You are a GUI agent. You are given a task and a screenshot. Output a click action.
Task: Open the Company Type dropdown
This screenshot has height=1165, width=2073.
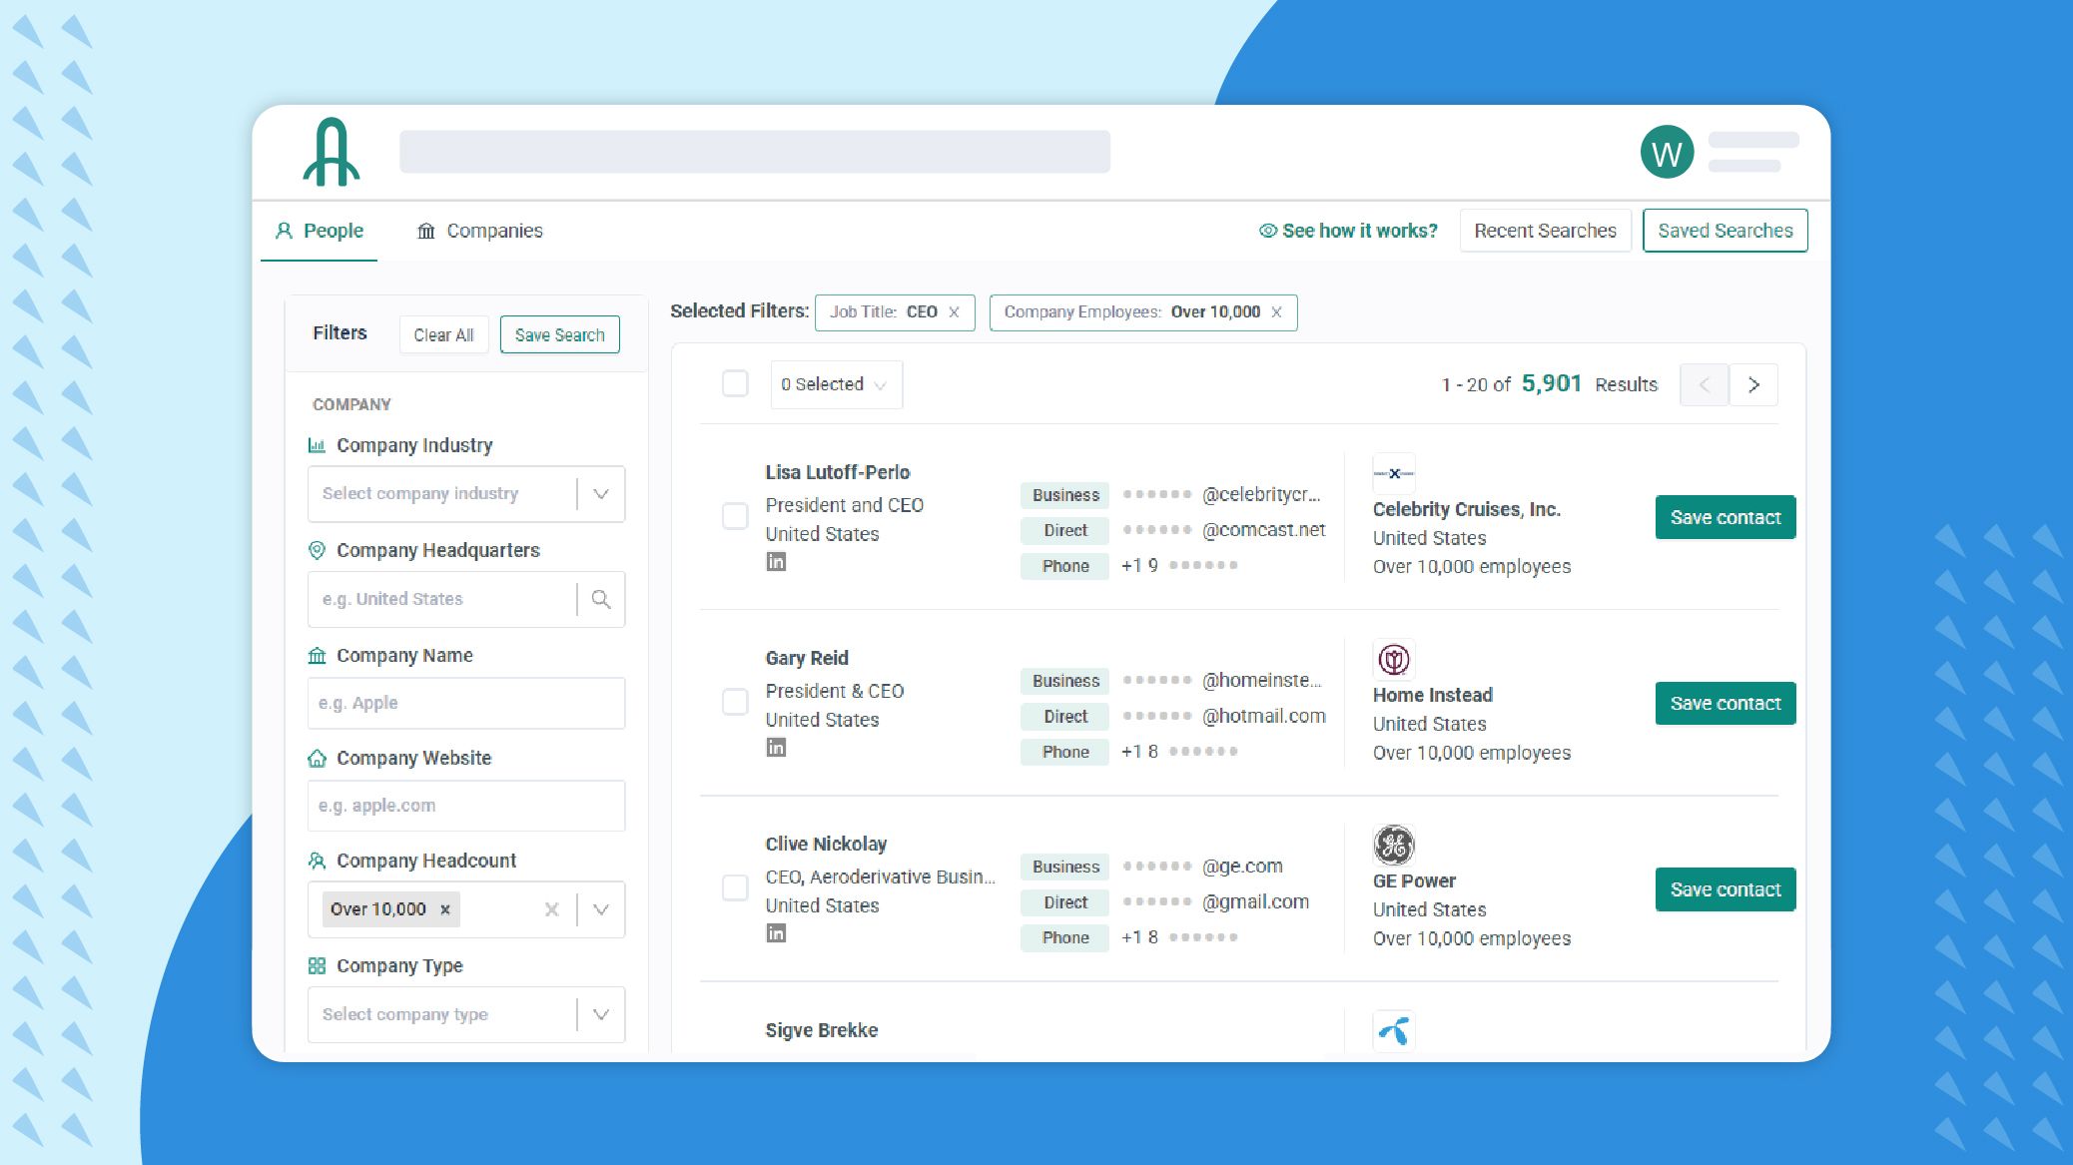tap(601, 1014)
